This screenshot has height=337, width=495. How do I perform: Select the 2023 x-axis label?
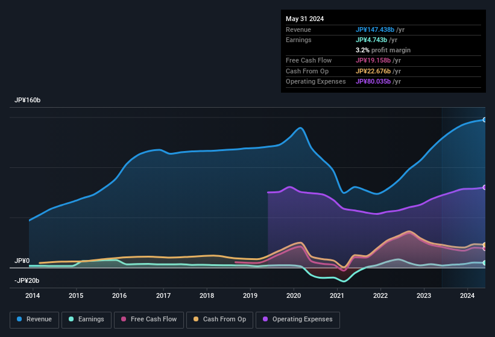424,295
